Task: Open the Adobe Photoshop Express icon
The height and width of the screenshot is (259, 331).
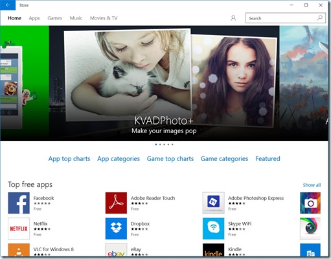Action: pos(214,203)
